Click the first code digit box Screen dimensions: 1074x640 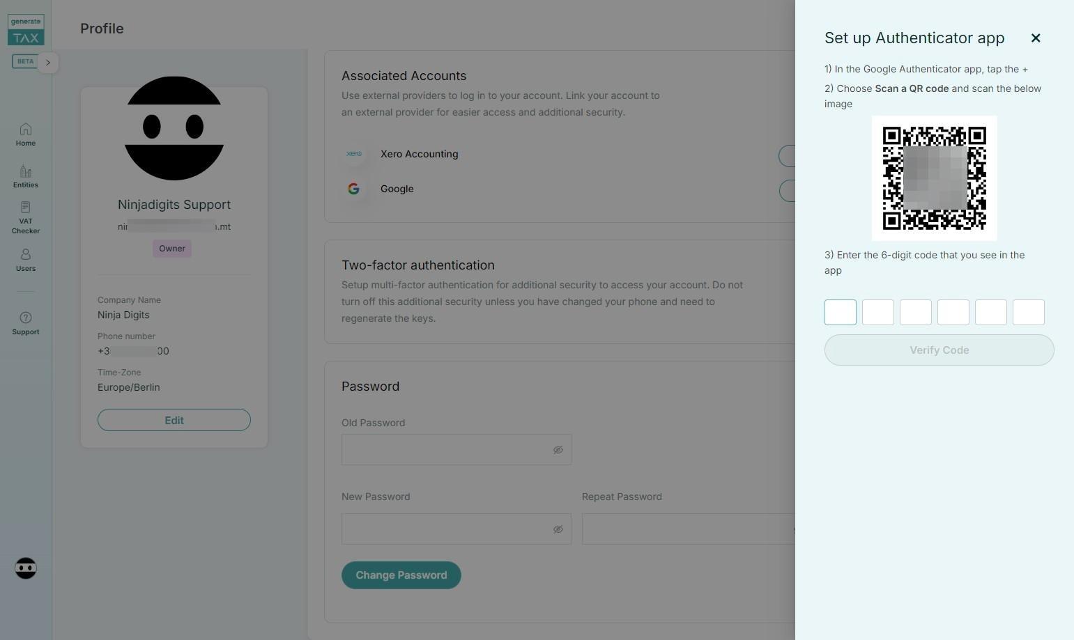coord(841,312)
